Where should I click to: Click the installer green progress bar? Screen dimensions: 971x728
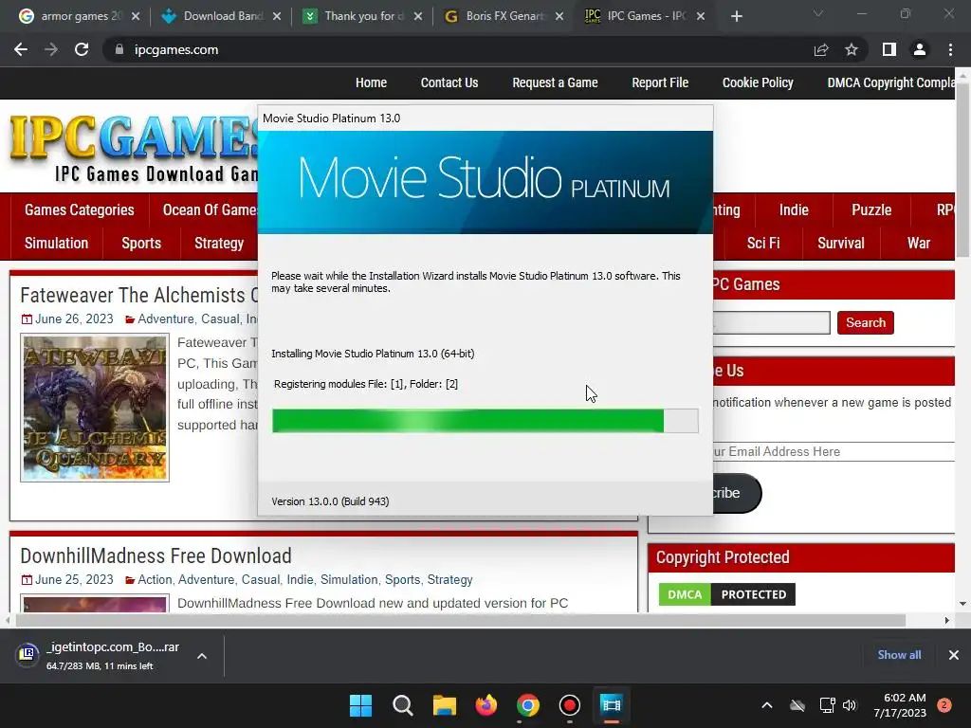tap(485, 421)
